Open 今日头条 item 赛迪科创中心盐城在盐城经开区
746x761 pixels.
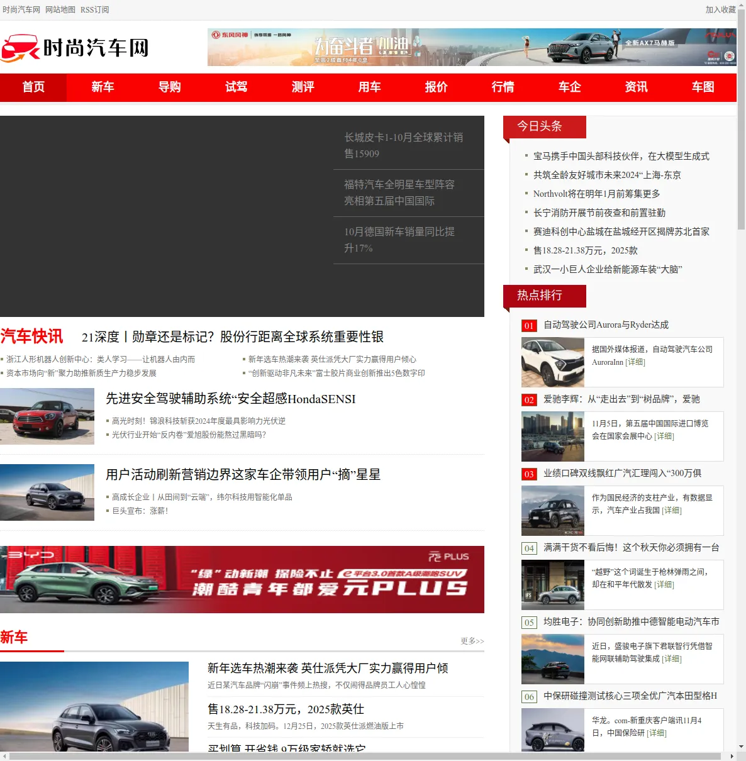pos(621,232)
